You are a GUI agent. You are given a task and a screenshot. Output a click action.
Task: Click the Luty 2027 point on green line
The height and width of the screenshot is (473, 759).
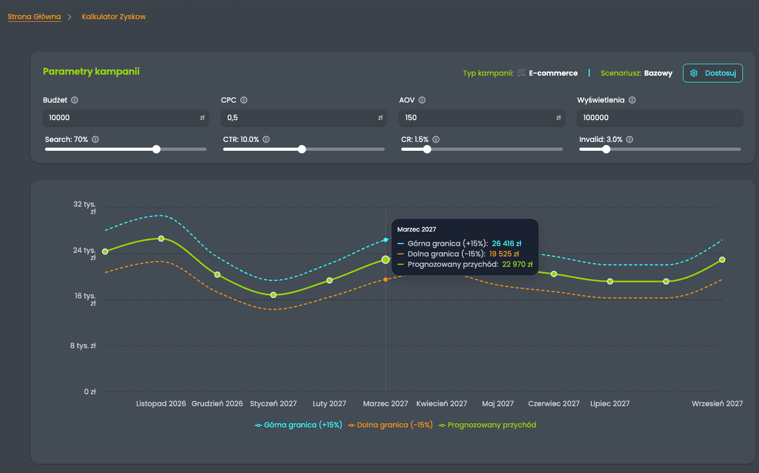coord(330,280)
